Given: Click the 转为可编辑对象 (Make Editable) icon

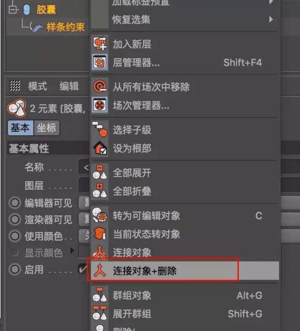Looking at the screenshot, I should click(100, 216).
